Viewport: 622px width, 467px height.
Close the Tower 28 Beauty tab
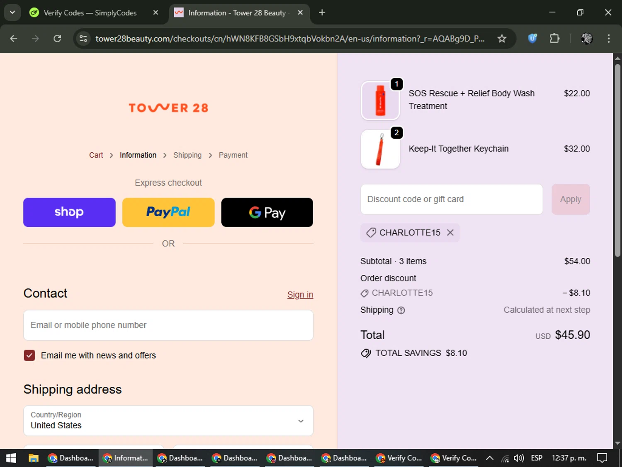tap(300, 13)
